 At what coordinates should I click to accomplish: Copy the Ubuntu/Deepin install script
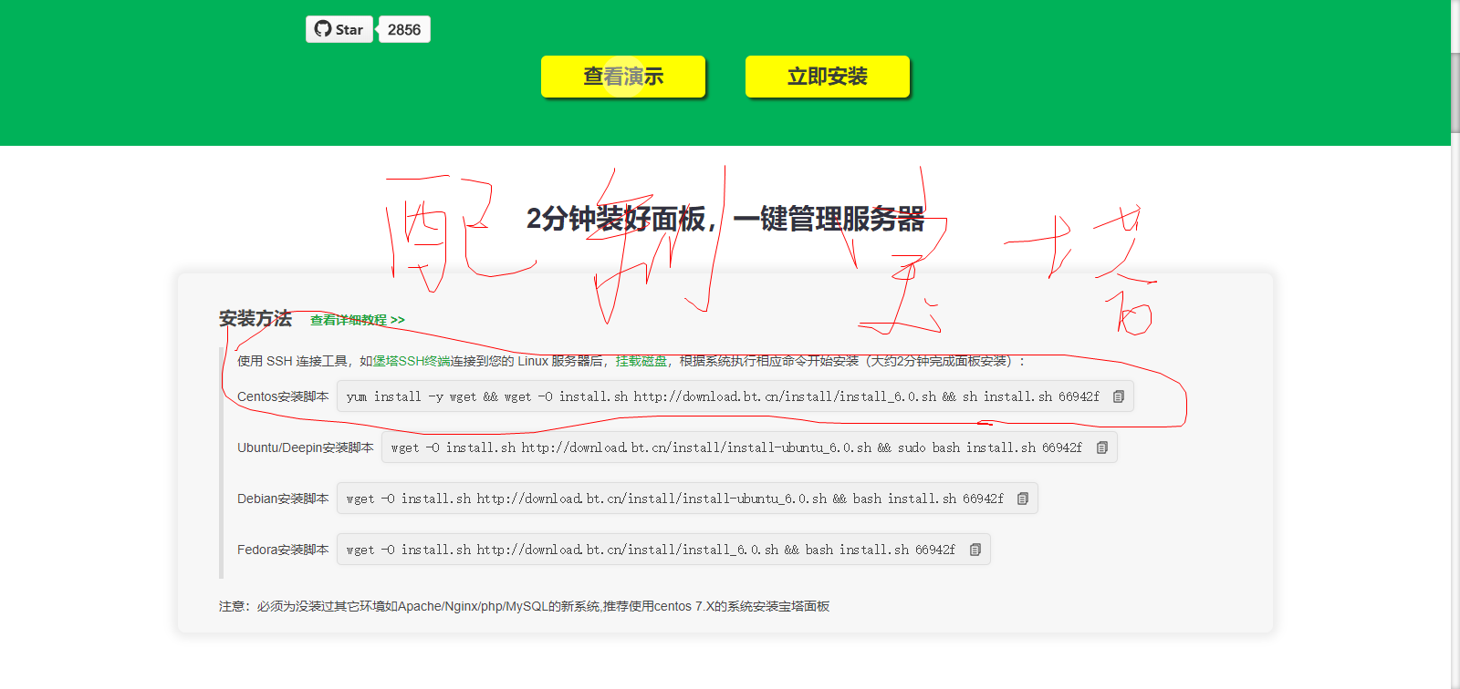coord(1102,447)
